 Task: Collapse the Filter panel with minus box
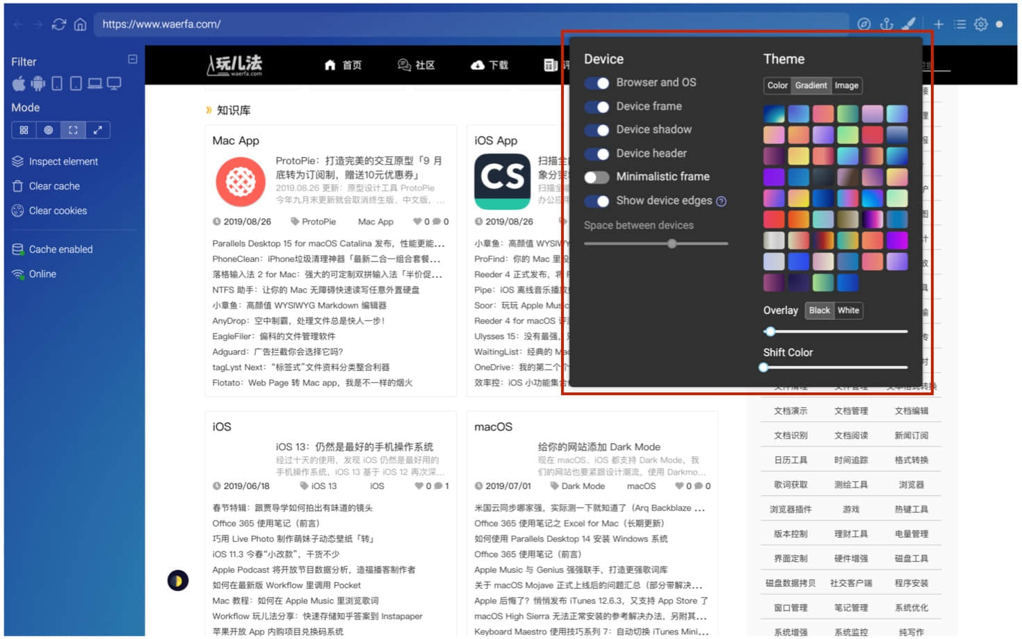coord(133,60)
